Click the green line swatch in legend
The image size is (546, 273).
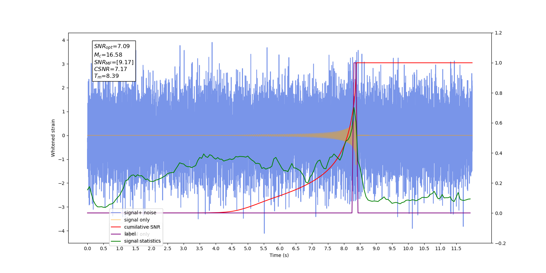pyautogui.click(x=116, y=241)
